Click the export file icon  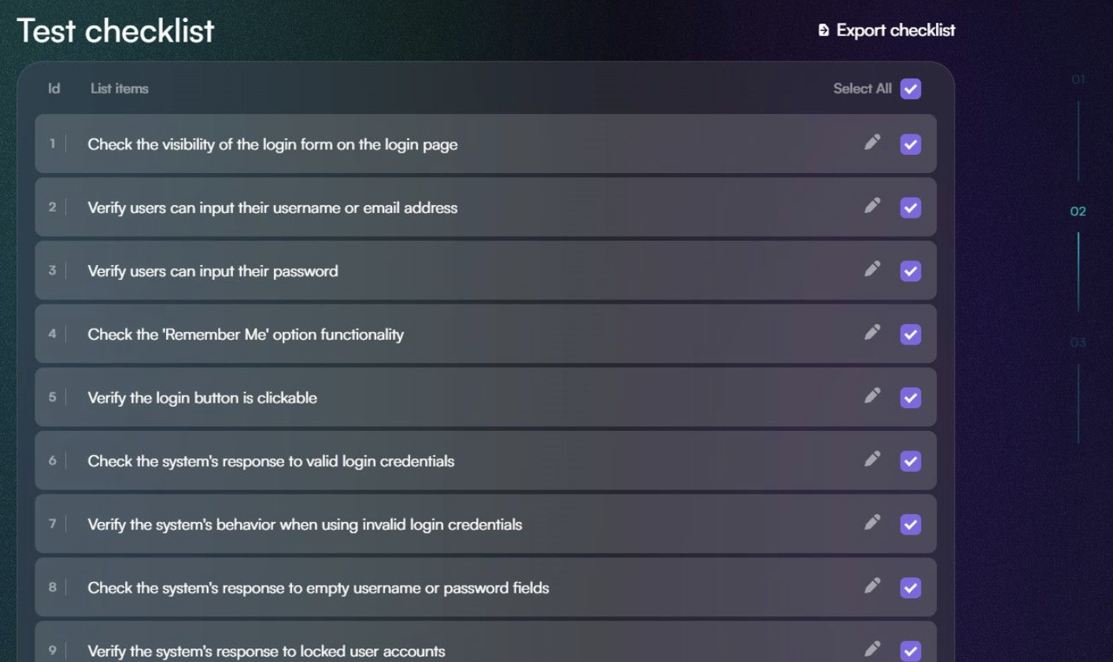[823, 31]
